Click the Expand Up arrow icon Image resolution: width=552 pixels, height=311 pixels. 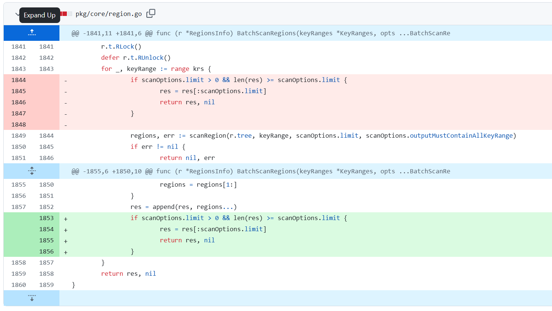click(x=32, y=33)
